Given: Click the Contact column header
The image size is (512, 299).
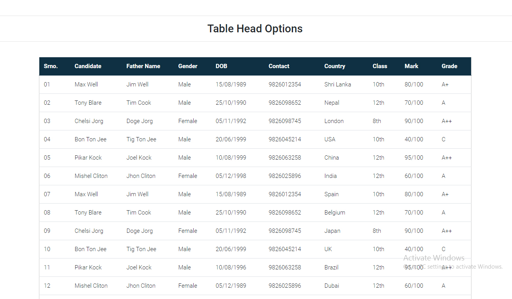Looking at the screenshot, I should pos(279,66).
